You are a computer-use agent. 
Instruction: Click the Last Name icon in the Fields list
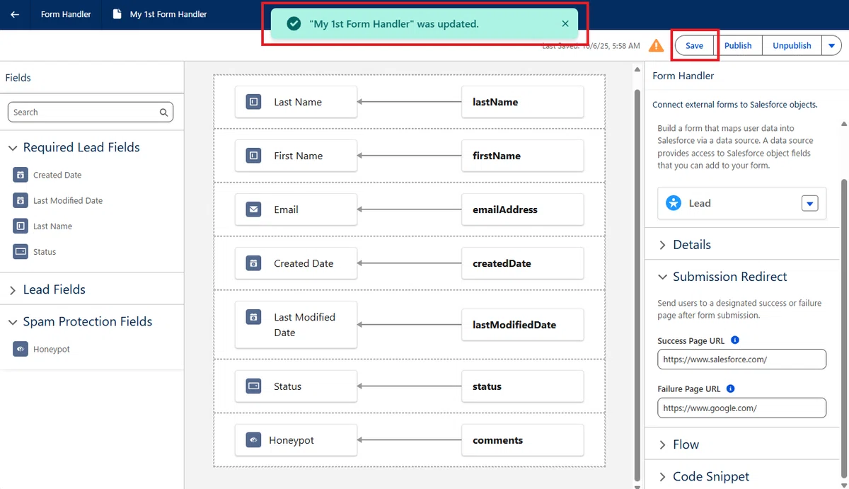coord(21,226)
